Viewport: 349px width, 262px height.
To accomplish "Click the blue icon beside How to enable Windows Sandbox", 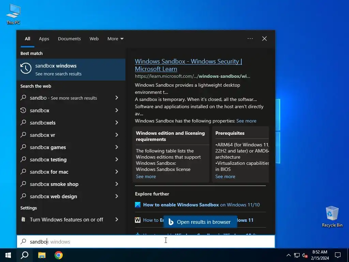I will click(x=138, y=205).
